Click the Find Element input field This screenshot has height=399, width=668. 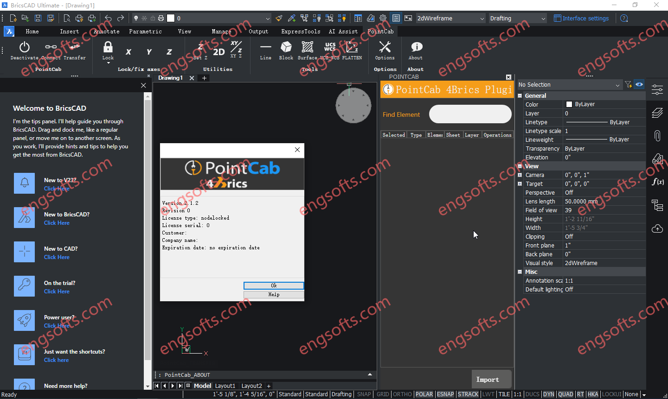470,114
